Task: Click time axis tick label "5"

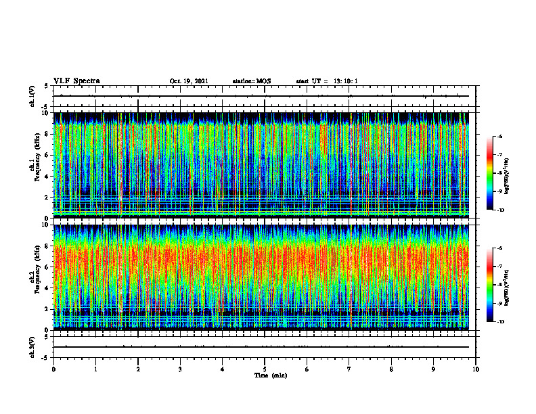Action: [265, 369]
